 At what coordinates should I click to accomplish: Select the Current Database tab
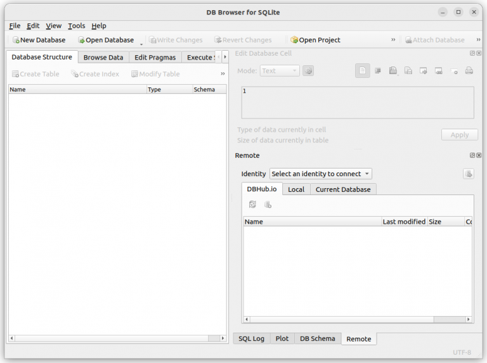coord(343,189)
